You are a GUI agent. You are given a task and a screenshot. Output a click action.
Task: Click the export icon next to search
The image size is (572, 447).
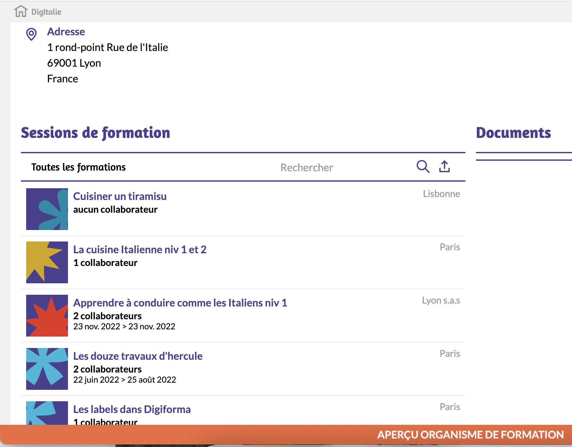coord(445,167)
